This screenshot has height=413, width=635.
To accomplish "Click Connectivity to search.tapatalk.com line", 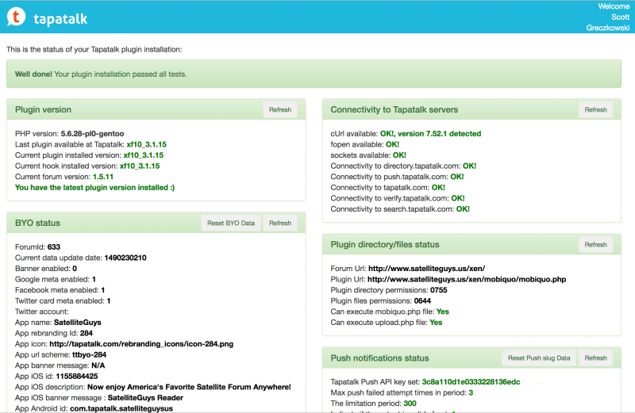I will 400,209.
